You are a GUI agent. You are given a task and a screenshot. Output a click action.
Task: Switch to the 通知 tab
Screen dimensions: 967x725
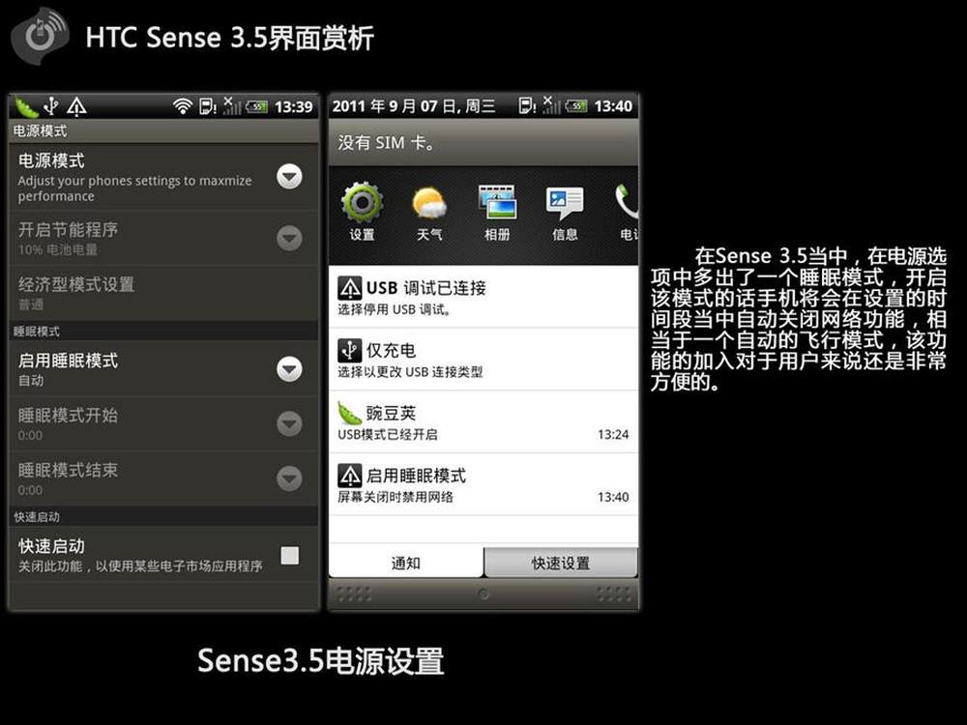(406, 563)
